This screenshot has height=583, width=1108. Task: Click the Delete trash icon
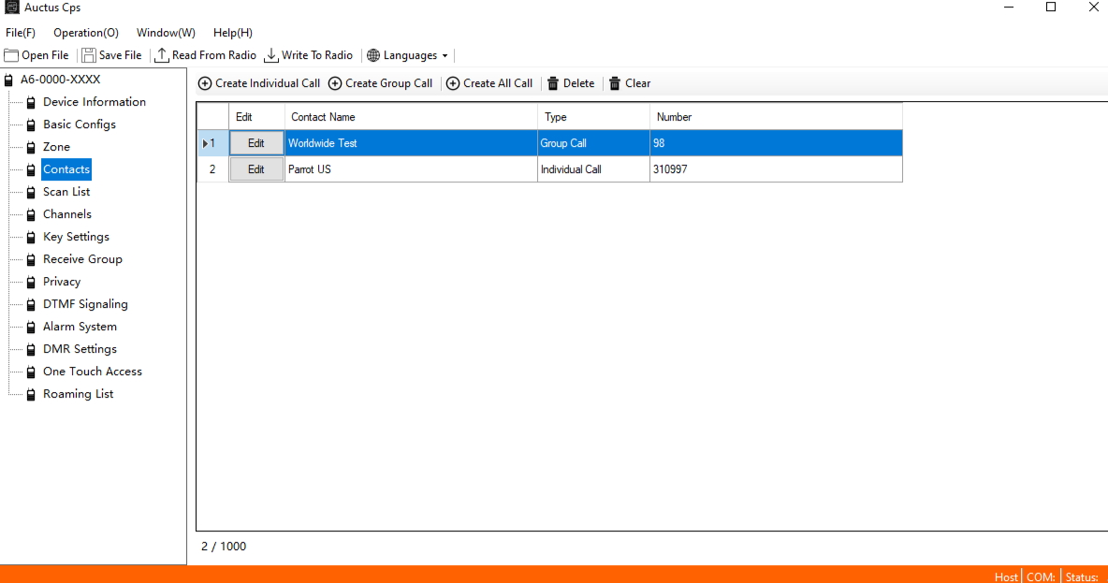[553, 83]
